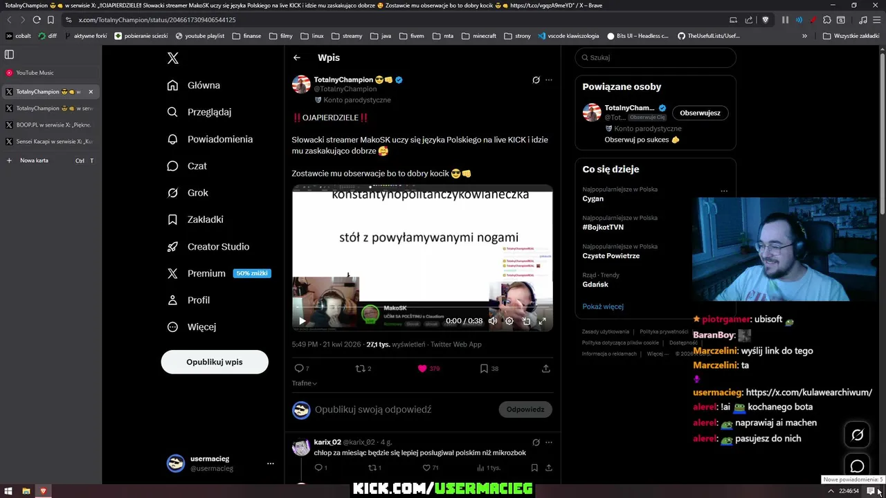
Task: Go back using the Wpis arrow
Action: (x=296, y=57)
